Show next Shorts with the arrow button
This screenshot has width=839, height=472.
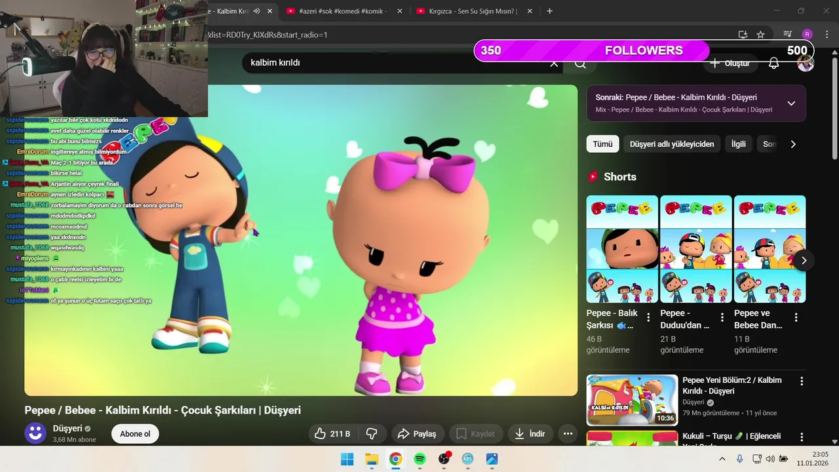click(x=804, y=260)
